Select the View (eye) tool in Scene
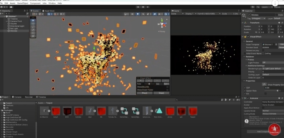 (x=33, y=21)
